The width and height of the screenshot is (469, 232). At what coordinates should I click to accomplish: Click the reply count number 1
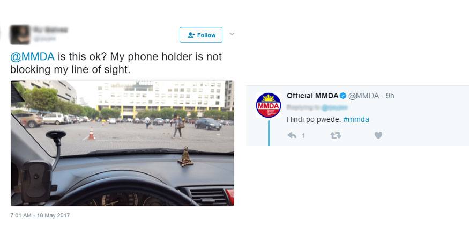tap(303, 136)
